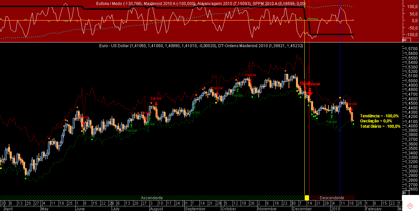Click the Total Diário = -100,0% readout

[380, 126]
